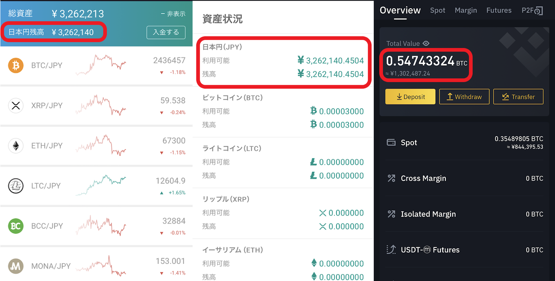This screenshot has width=555, height=281.
Task: Click the ≈ ¥1,302,487.24 estimate
Action: coord(408,73)
